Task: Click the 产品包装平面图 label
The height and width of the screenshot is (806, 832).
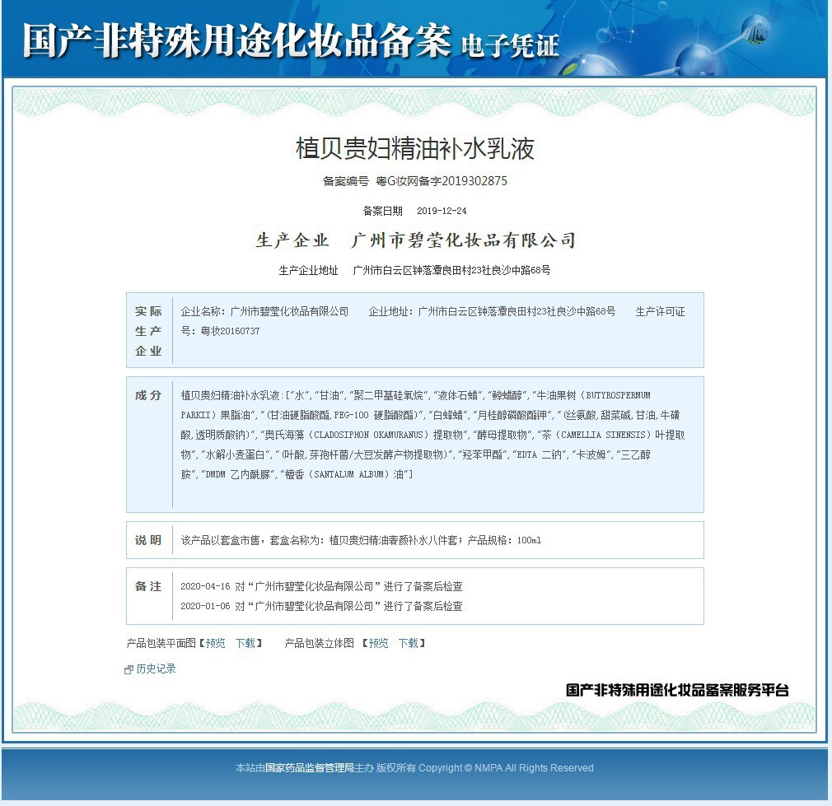Action: point(161,643)
